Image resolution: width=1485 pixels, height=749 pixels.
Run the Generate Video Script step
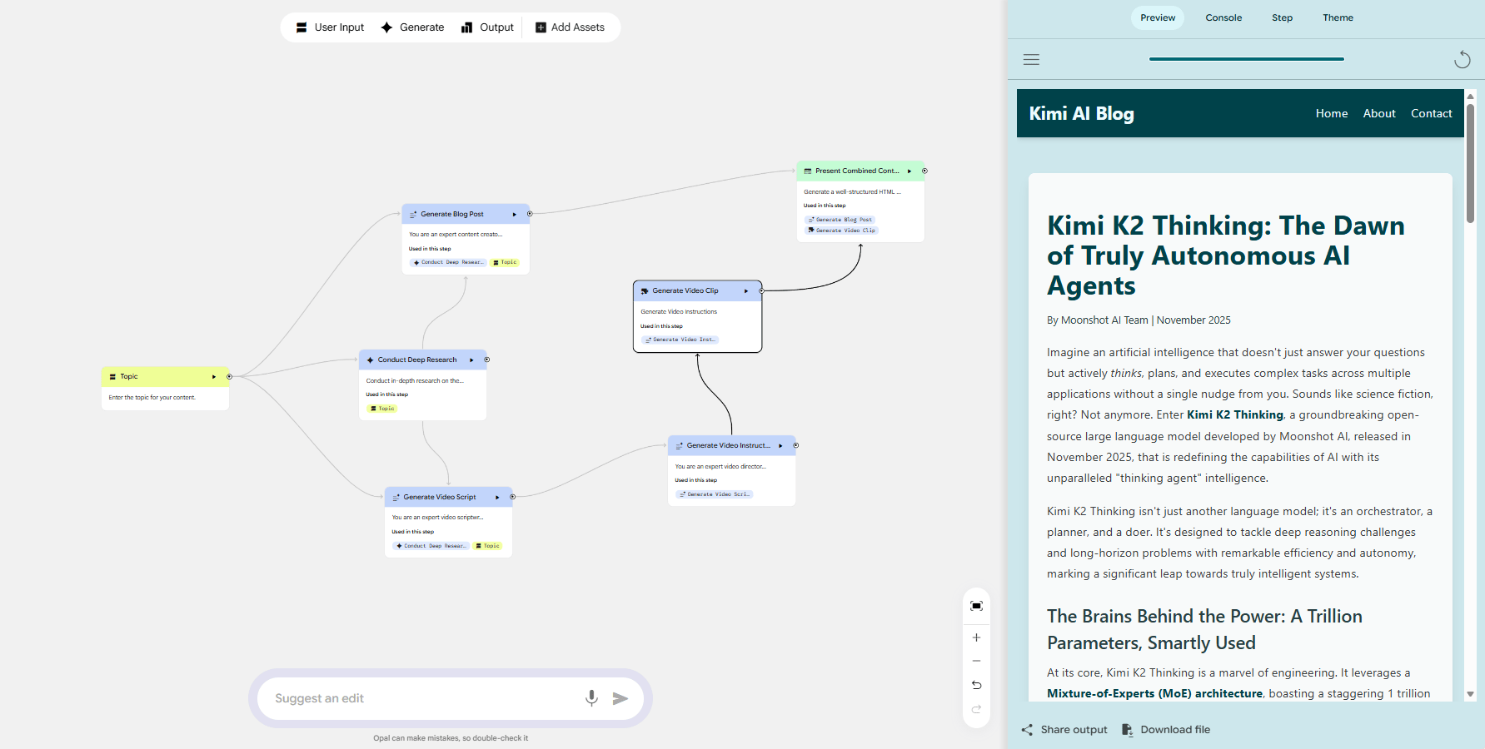(x=497, y=498)
